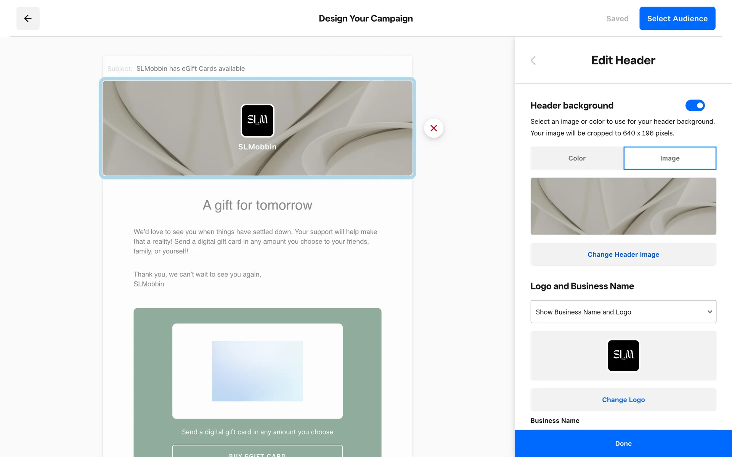732x457 pixels.
Task: Click the gift card gradient image
Action: coord(257,371)
